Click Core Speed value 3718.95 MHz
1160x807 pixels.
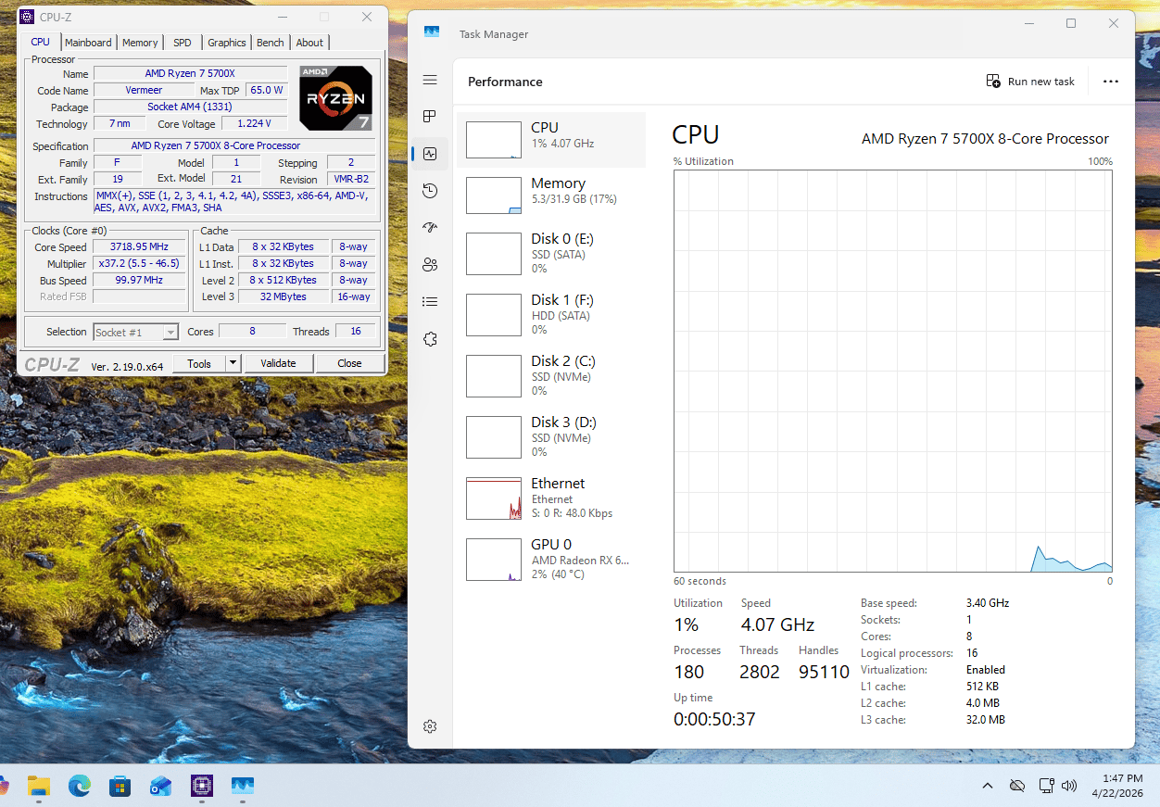[x=140, y=247]
